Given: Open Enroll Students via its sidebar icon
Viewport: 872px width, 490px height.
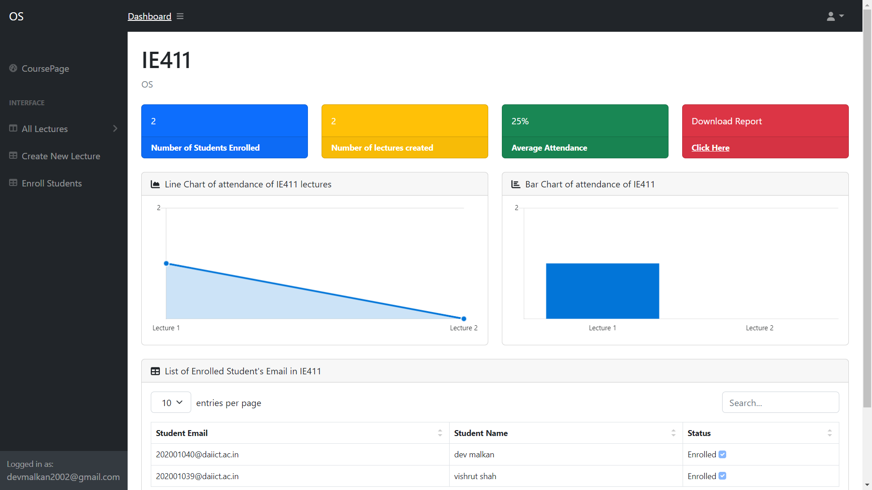Looking at the screenshot, I should pyautogui.click(x=13, y=183).
